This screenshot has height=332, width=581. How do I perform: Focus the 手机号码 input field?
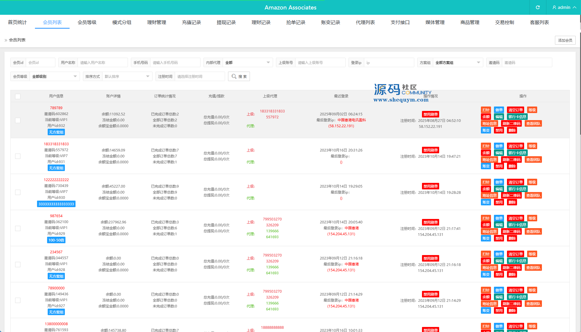coord(175,63)
